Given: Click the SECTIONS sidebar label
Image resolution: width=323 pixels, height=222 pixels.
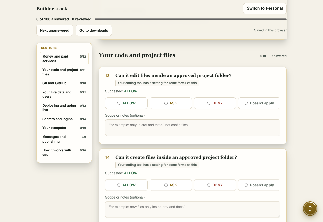Looking at the screenshot, I should coord(49,48).
